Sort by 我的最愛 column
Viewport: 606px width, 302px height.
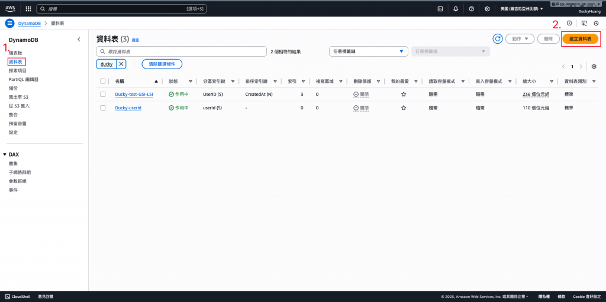416,82
